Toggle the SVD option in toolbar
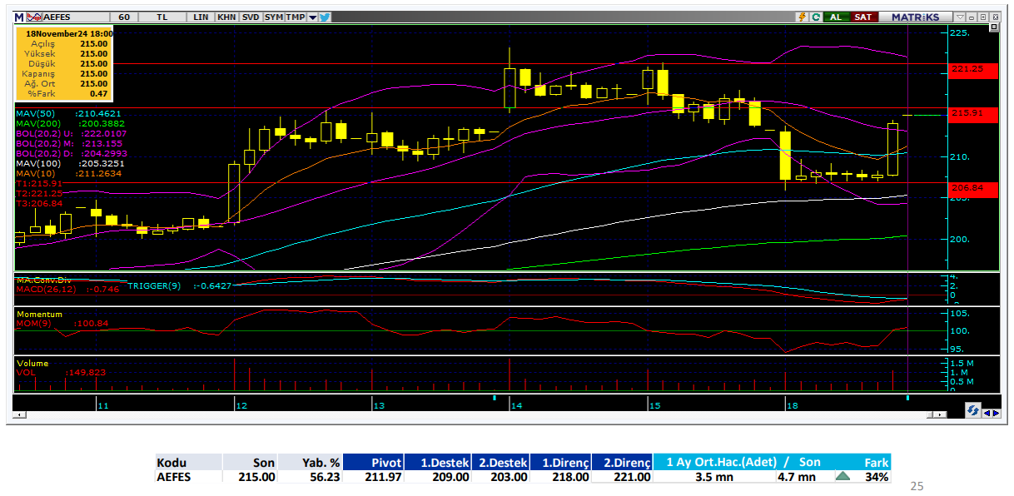Image resolution: width=1014 pixels, height=496 pixels. (x=250, y=17)
